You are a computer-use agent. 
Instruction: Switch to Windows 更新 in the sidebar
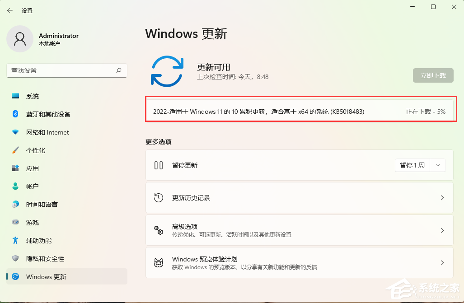point(45,277)
